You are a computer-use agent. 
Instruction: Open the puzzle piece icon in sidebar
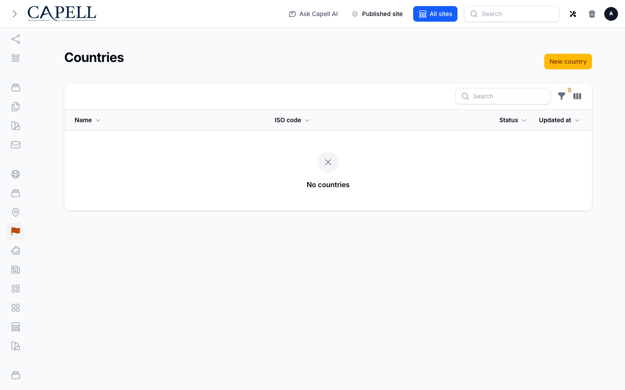click(x=16, y=250)
